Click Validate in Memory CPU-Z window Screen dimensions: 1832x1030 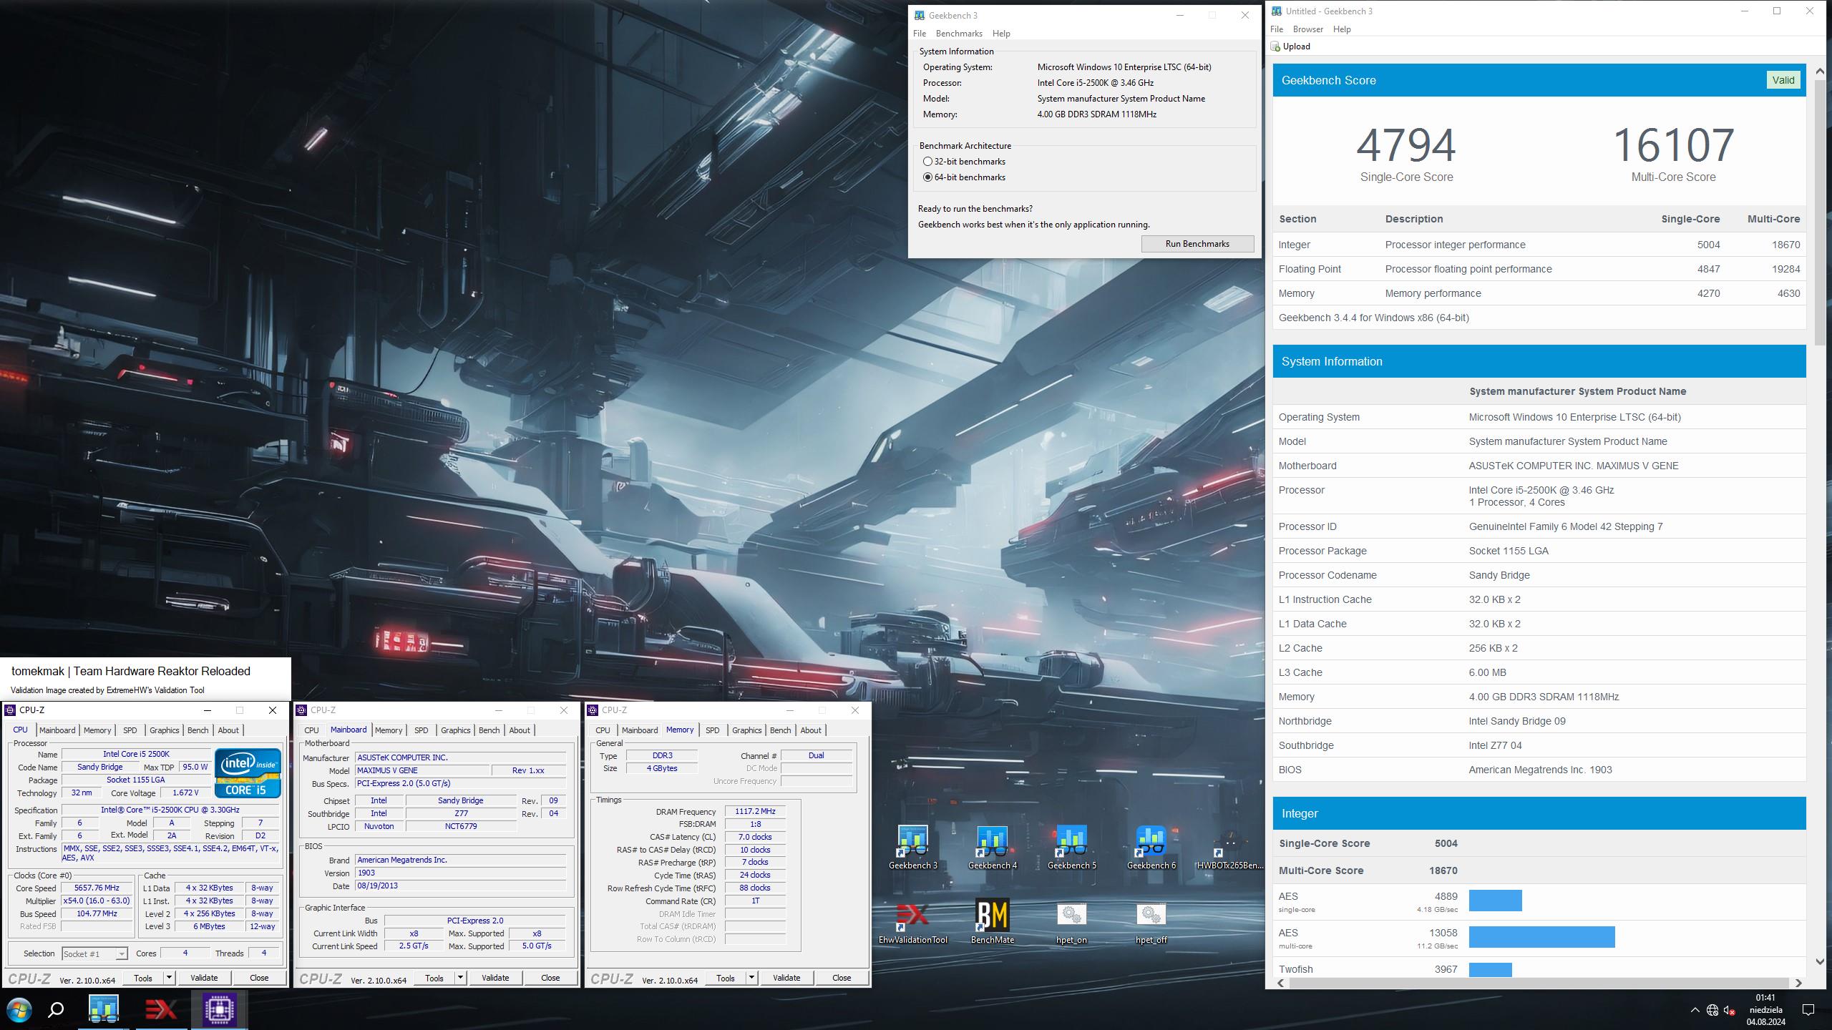coord(786,978)
